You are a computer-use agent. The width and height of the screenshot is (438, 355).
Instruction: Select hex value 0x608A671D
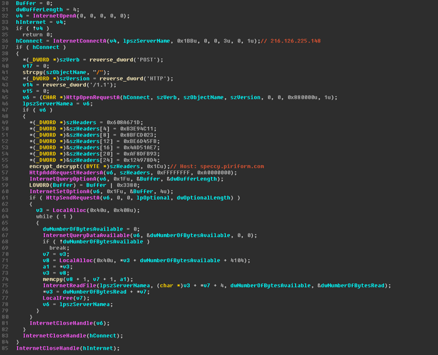(x=124, y=123)
